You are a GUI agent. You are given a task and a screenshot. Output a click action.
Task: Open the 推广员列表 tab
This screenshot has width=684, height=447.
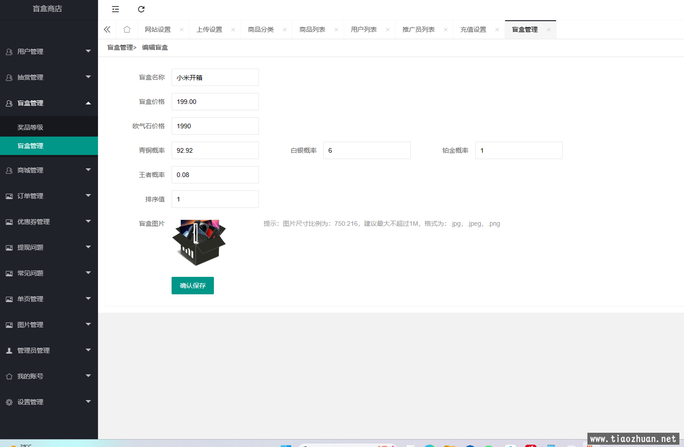point(418,29)
